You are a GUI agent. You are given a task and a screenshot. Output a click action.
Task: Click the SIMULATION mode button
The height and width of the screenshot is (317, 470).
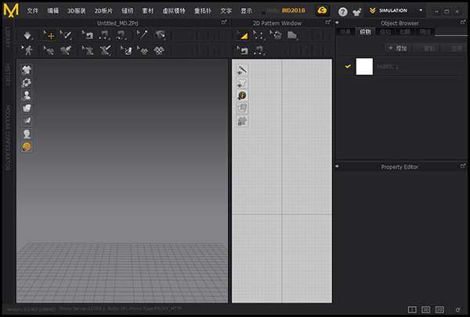[x=389, y=10]
